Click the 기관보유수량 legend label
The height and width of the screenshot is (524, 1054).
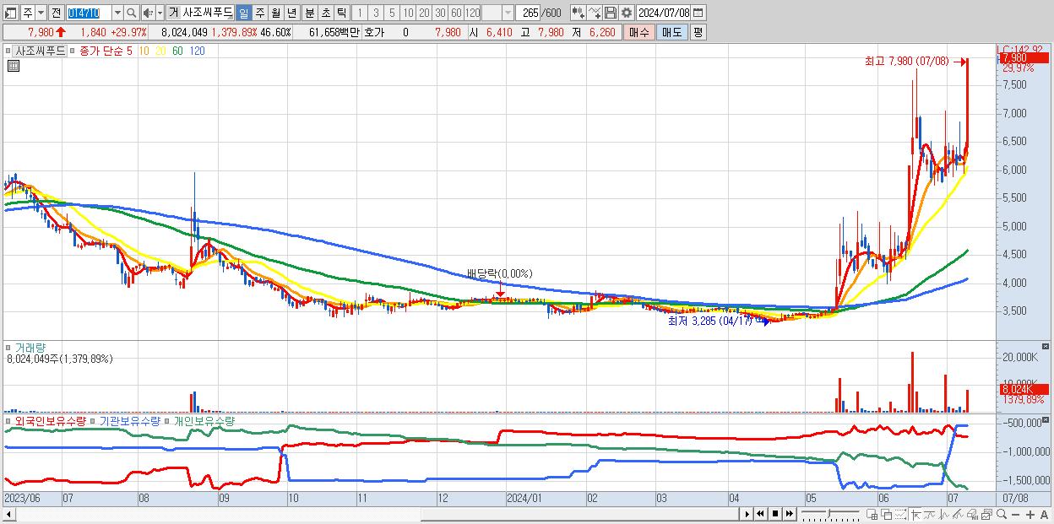coord(128,420)
